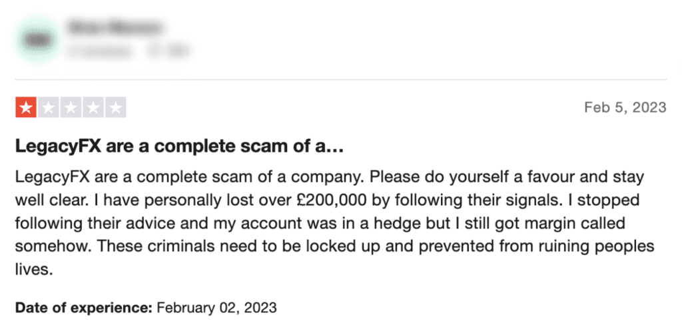Click the fourth grey rating star
This screenshot has width=682, height=327.
(93, 107)
